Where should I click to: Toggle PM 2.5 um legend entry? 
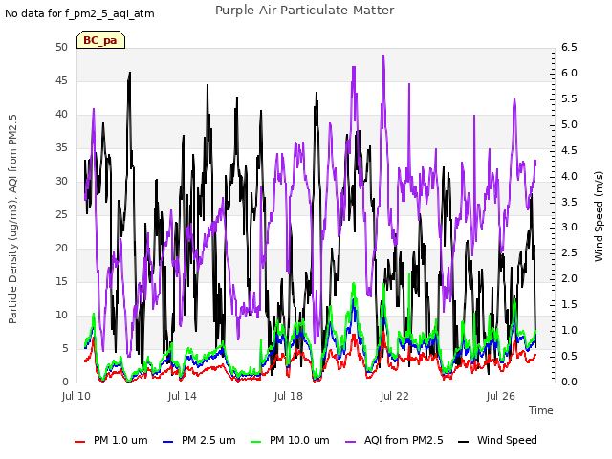pyautogui.click(x=199, y=440)
